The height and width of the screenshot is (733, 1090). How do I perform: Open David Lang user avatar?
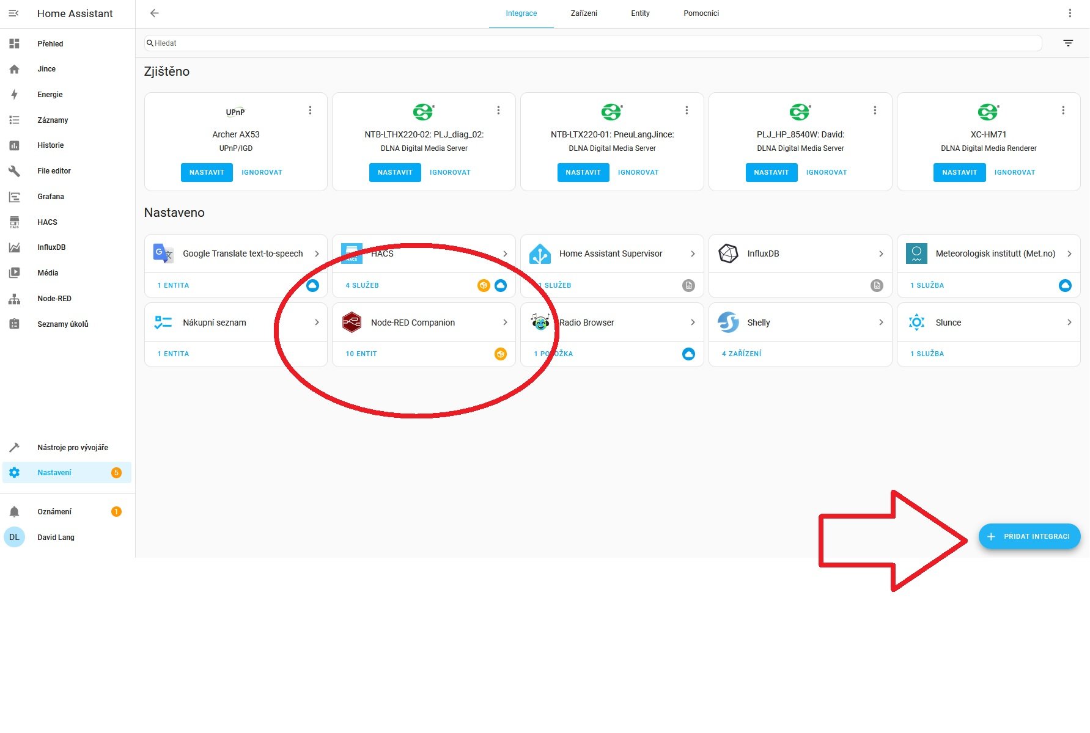coord(14,538)
